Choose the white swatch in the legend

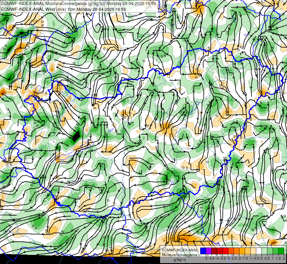[x=259, y=251]
